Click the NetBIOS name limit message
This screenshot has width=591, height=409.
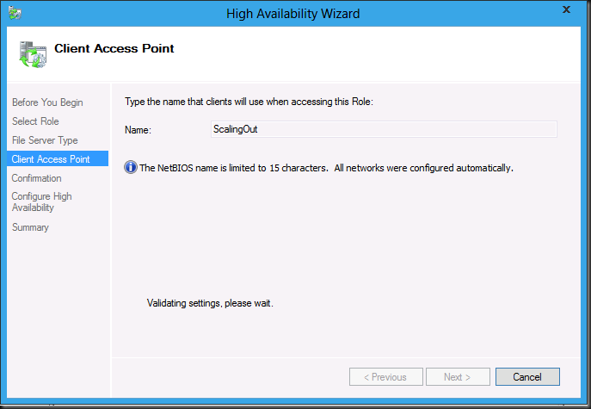[326, 168]
